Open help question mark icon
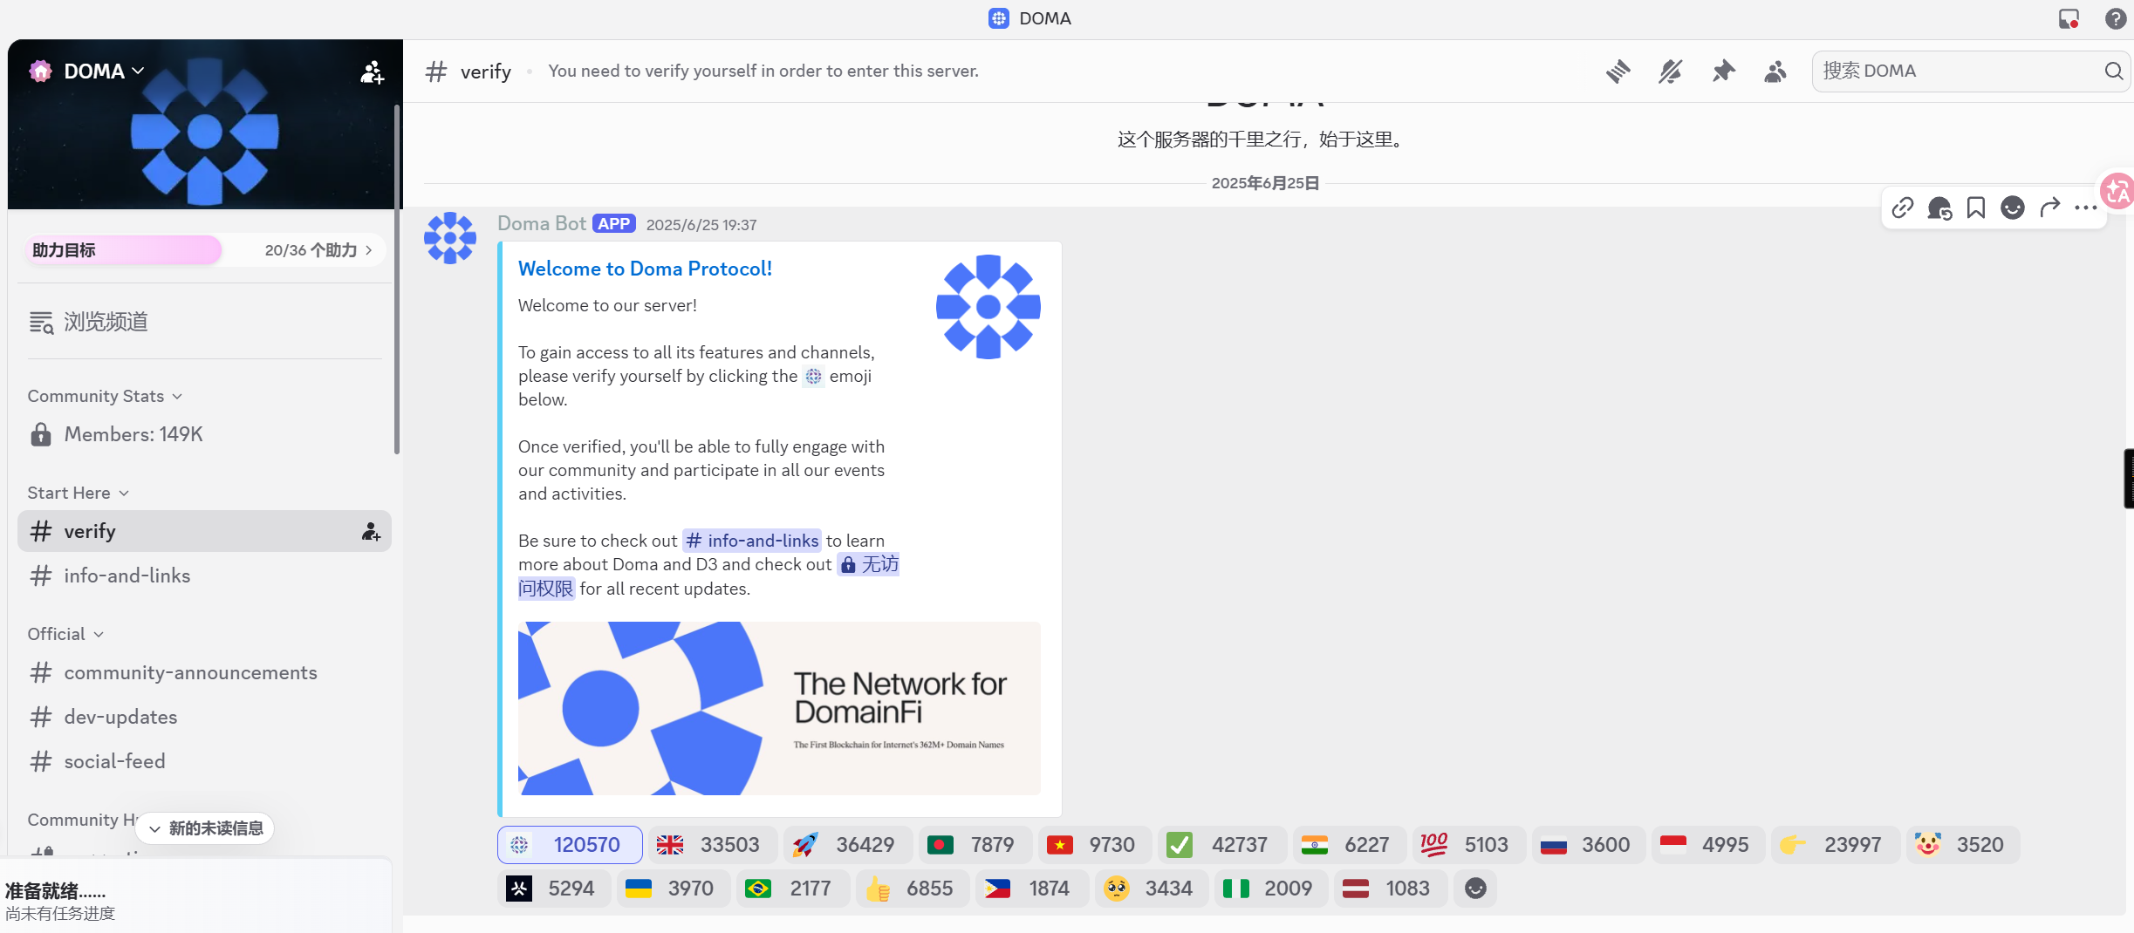The height and width of the screenshot is (933, 2134). coord(2115,18)
